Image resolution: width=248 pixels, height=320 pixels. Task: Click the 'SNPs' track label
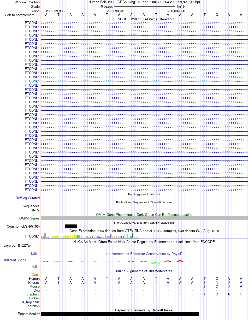(35, 210)
